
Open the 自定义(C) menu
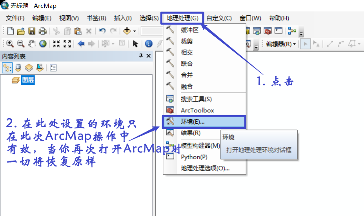[219, 18]
